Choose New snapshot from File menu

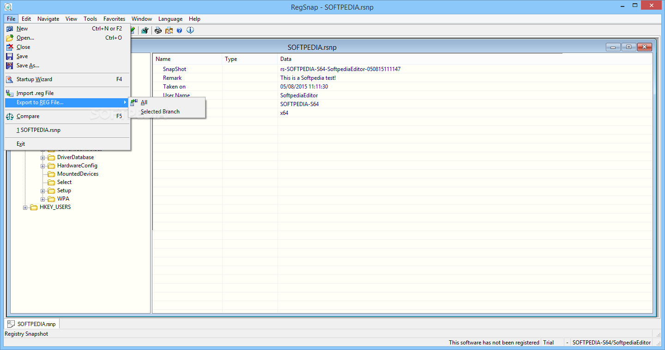pyautogui.click(x=67, y=29)
